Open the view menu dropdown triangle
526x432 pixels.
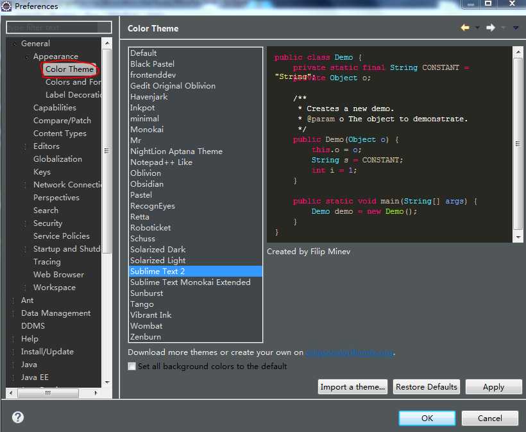pyautogui.click(x=516, y=28)
